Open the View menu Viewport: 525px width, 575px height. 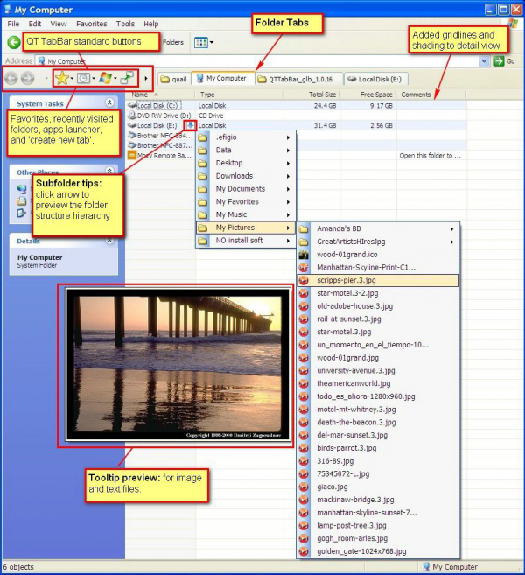(59, 24)
